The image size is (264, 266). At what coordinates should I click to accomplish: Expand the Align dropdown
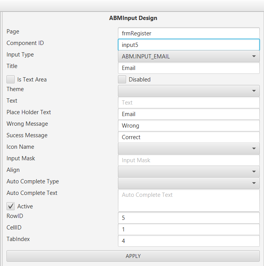188,172
